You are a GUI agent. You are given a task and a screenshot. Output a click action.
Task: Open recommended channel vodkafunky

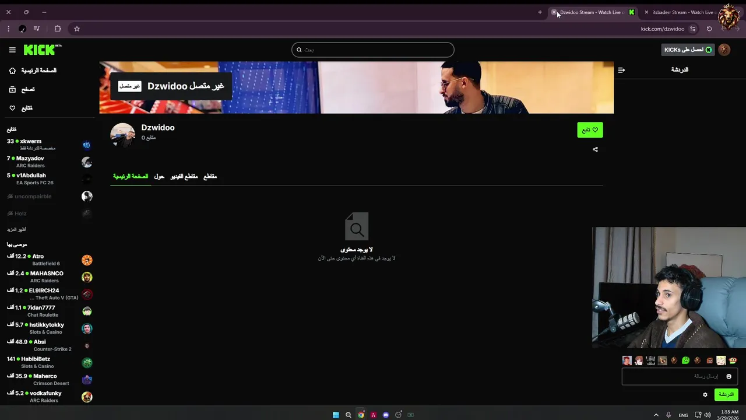click(49, 397)
